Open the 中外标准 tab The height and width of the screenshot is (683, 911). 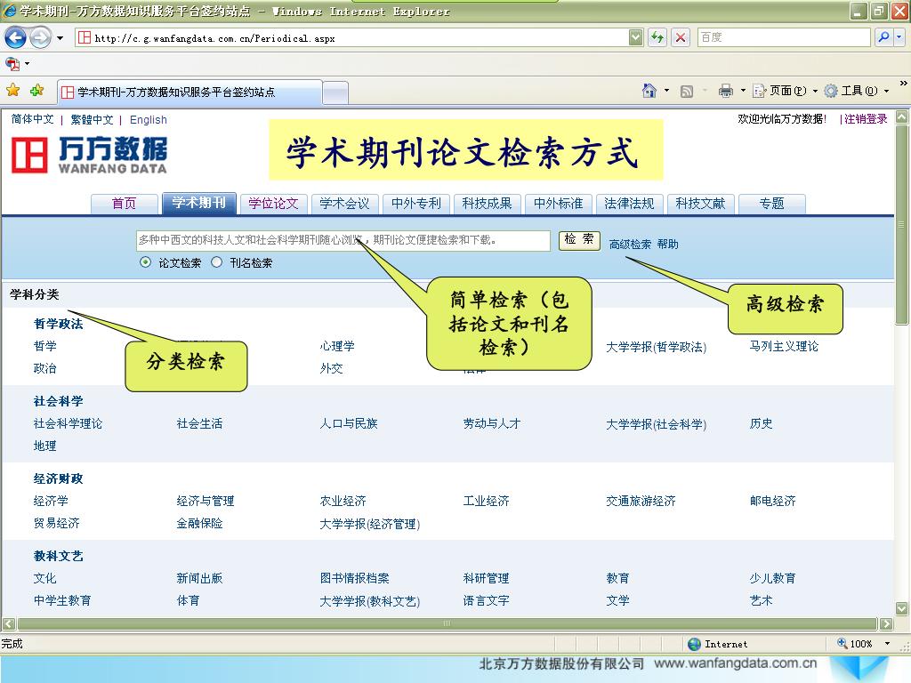coord(559,204)
